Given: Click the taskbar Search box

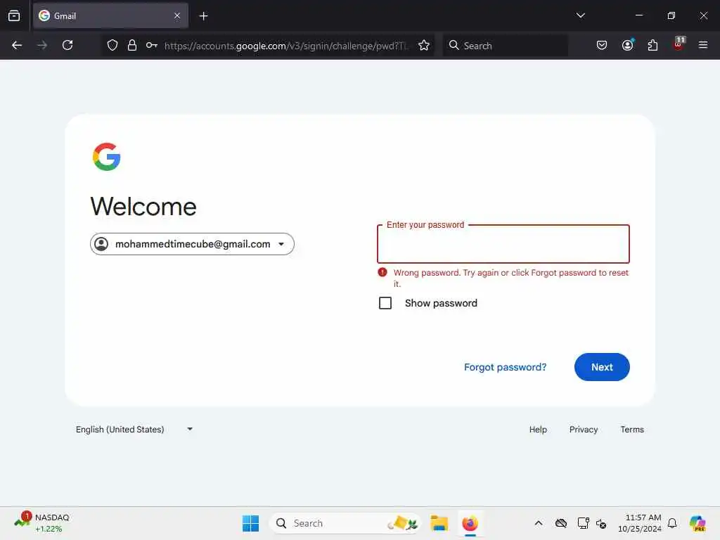Looking at the screenshot, I should 345,523.
